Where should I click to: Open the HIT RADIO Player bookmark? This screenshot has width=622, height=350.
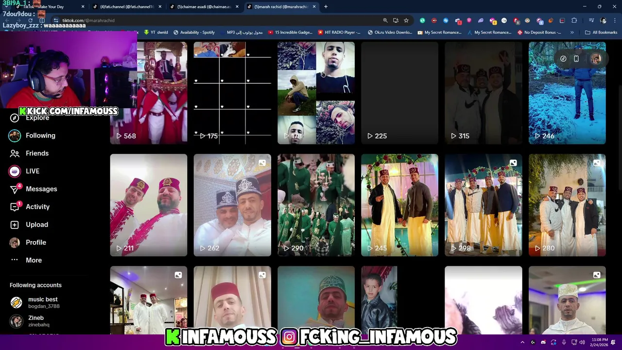[339, 32]
